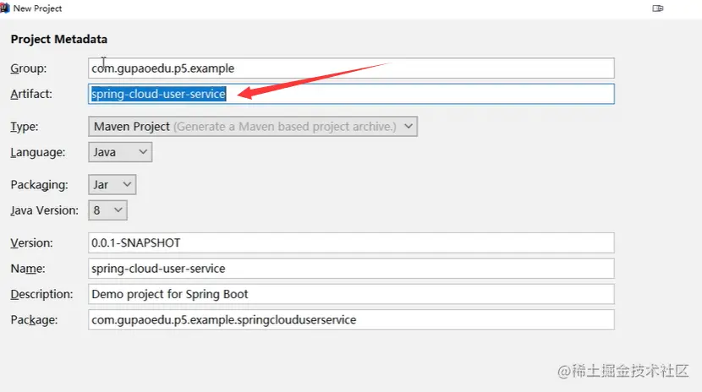Click the icon at top right of title bar

point(658,8)
